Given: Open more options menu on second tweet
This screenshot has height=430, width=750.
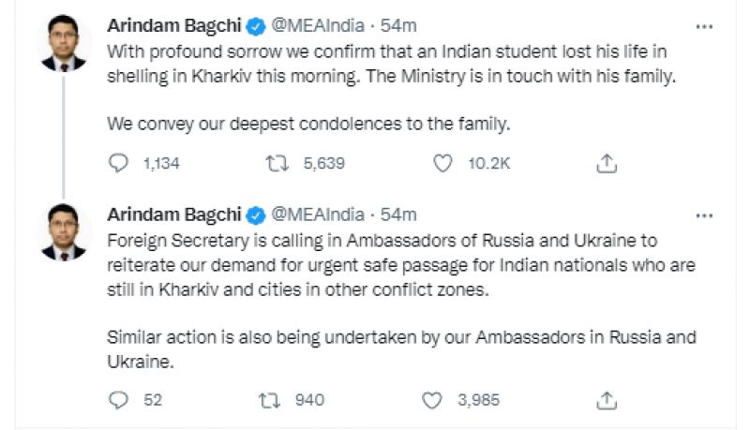Looking at the screenshot, I should tap(704, 215).
